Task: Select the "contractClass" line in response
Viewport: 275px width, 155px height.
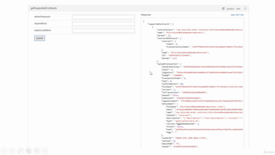Action: pyautogui.click(x=199, y=30)
